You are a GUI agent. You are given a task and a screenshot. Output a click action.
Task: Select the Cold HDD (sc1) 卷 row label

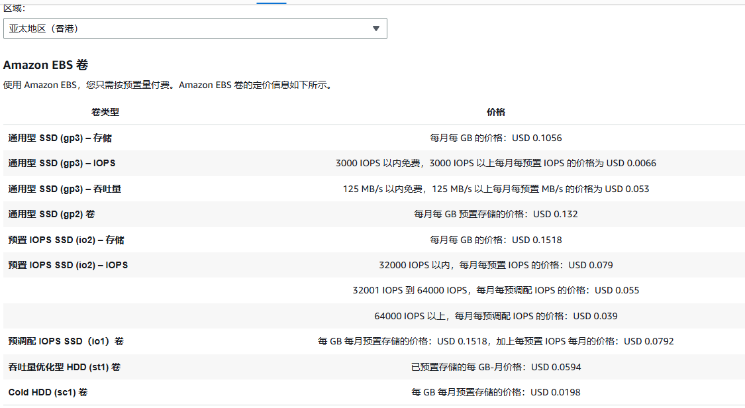coord(48,392)
